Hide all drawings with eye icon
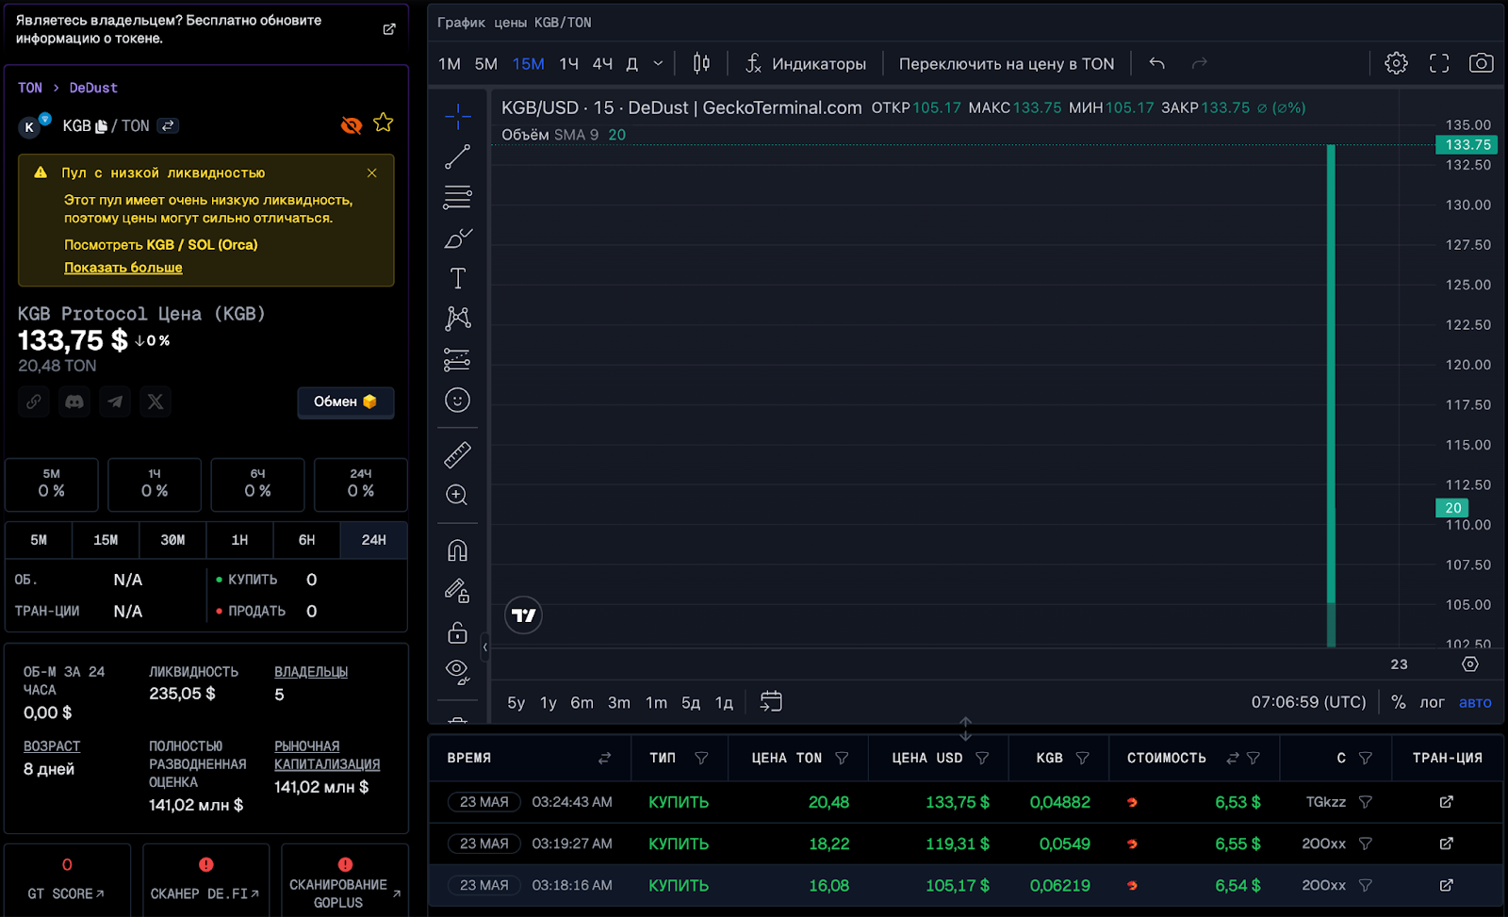Screen dimensions: 1508x917 click(457, 671)
